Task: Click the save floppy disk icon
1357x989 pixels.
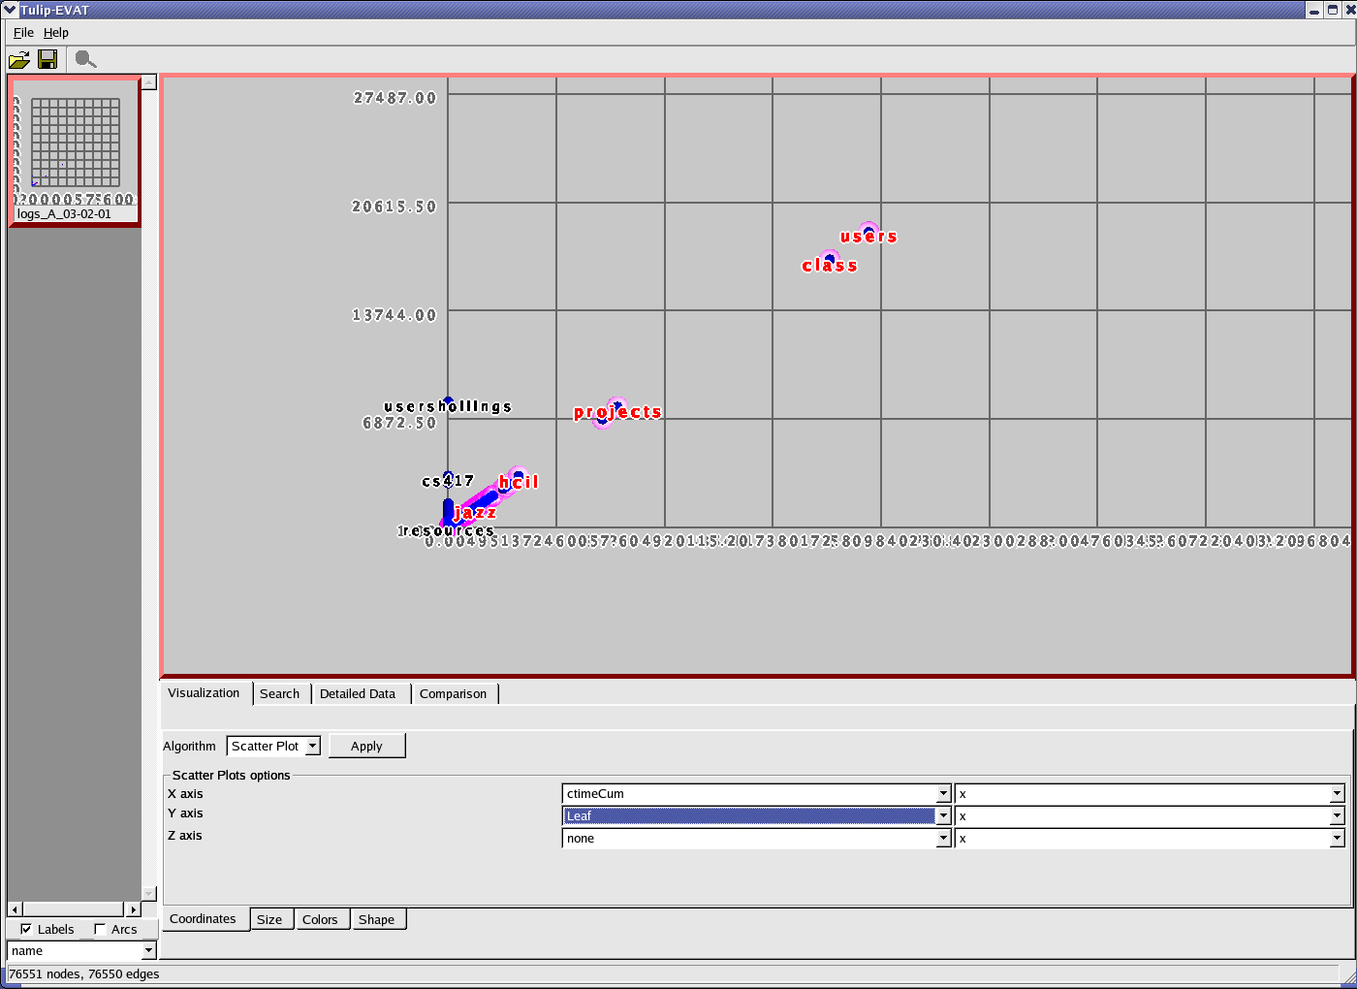Action: pyautogui.click(x=47, y=60)
